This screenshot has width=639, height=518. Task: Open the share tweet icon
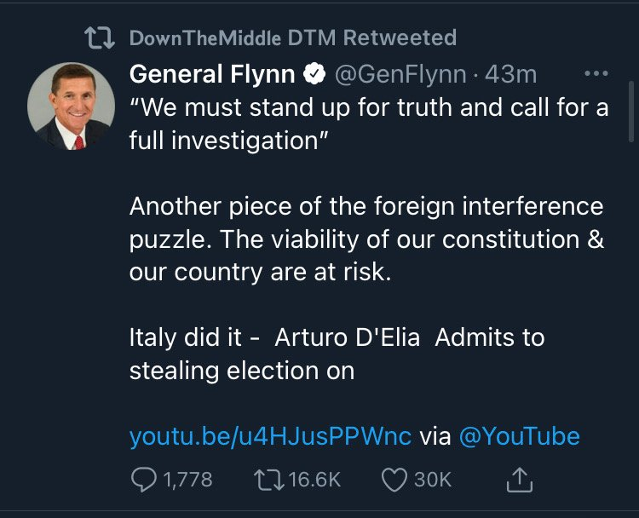pos(519,481)
